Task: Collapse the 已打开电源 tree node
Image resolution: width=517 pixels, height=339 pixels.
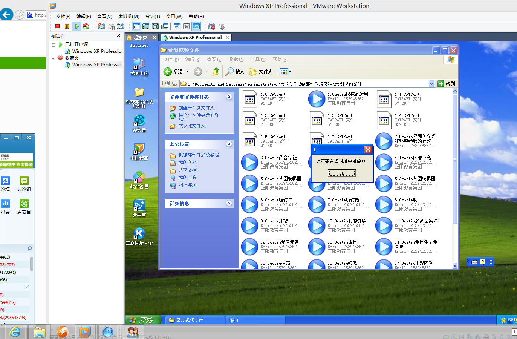Action: click(54, 44)
